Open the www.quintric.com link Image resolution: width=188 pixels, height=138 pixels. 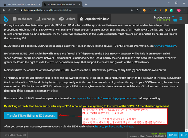165,46
